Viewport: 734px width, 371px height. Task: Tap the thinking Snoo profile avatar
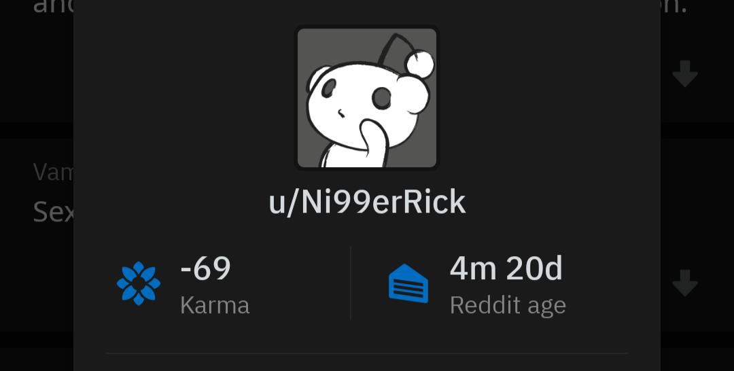pyautogui.click(x=367, y=97)
